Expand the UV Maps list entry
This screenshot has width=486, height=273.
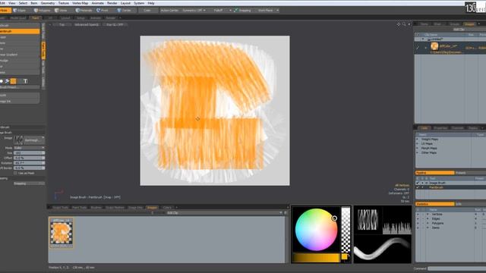tap(417, 143)
